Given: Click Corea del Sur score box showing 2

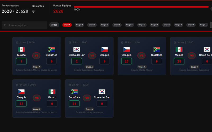Looking at the screenshot, I should (x=77, y=62).
